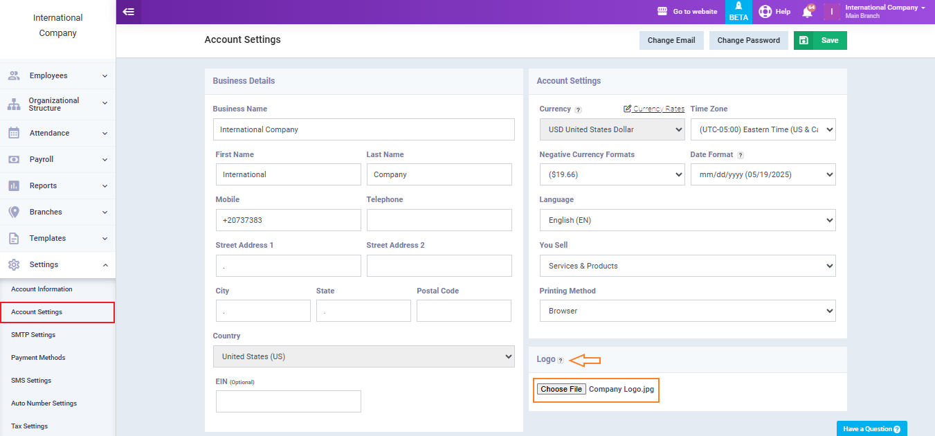Open the Time Zone dropdown

click(763, 129)
